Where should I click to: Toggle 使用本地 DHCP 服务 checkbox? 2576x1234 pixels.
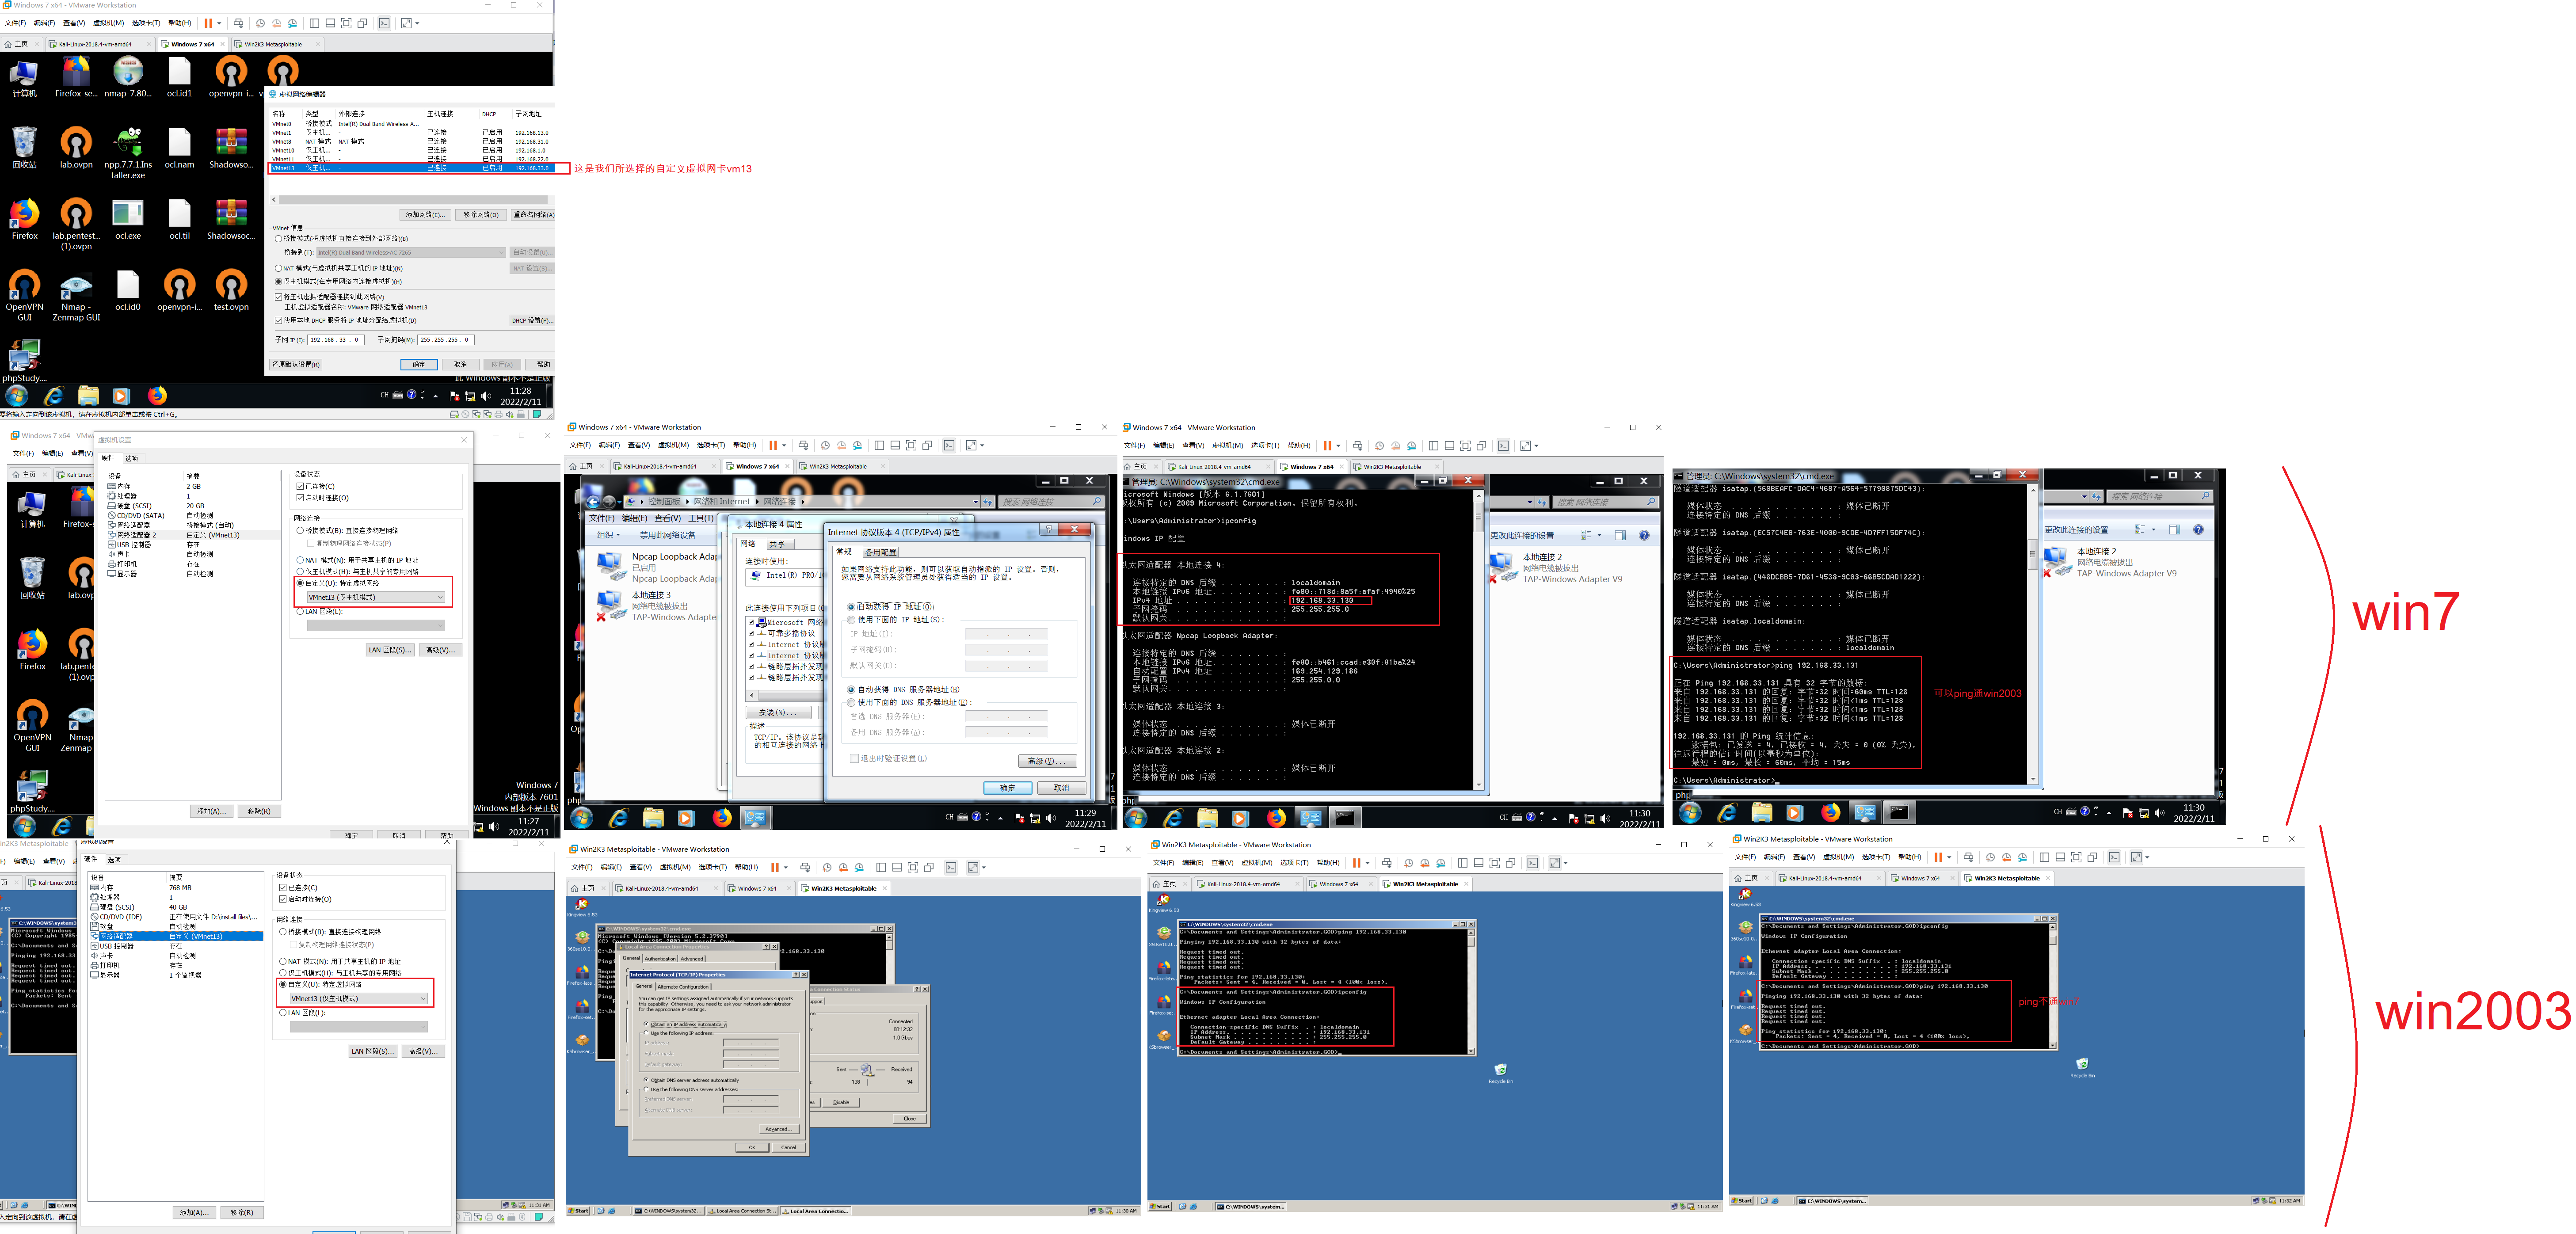(x=278, y=321)
